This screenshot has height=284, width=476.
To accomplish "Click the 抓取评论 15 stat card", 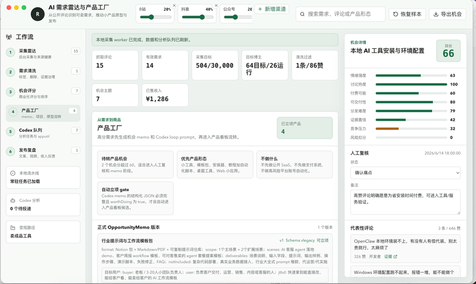I will pos(115,65).
